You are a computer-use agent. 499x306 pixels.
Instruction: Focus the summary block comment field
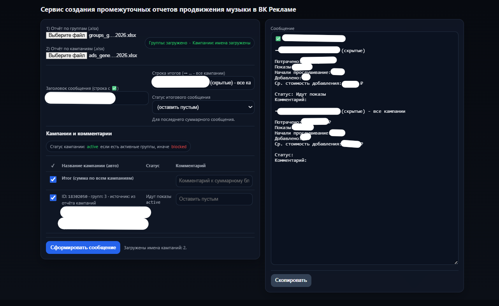point(214,181)
